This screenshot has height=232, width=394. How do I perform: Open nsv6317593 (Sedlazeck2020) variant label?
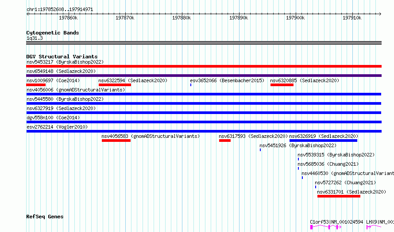pyautogui.click(x=253, y=136)
